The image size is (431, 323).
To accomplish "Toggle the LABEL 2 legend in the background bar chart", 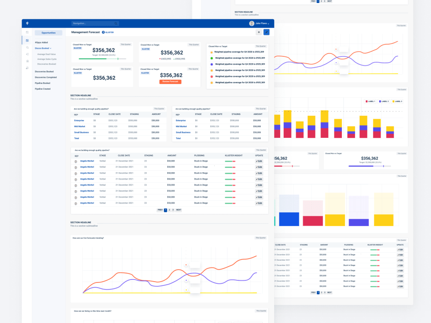I will click(x=384, y=102).
